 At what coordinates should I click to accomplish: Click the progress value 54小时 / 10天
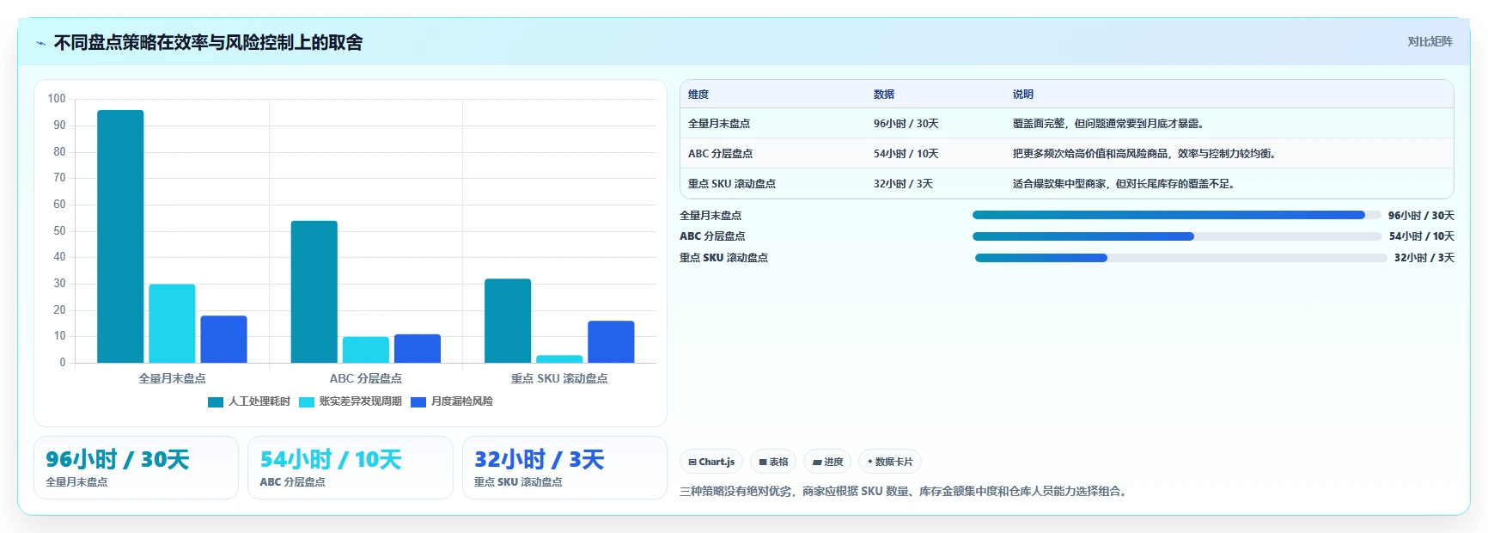click(x=1422, y=236)
